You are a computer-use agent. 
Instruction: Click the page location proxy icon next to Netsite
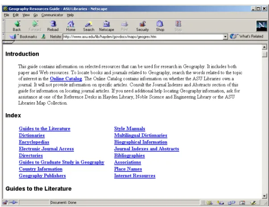point(44,37)
